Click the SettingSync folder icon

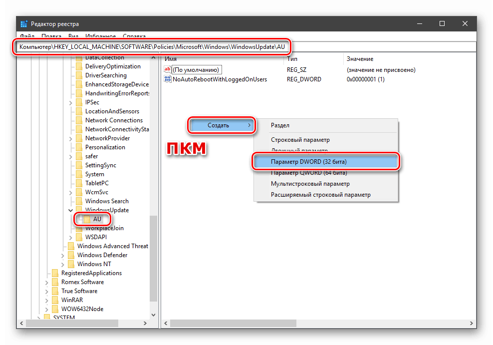pyautogui.click(x=79, y=165)
